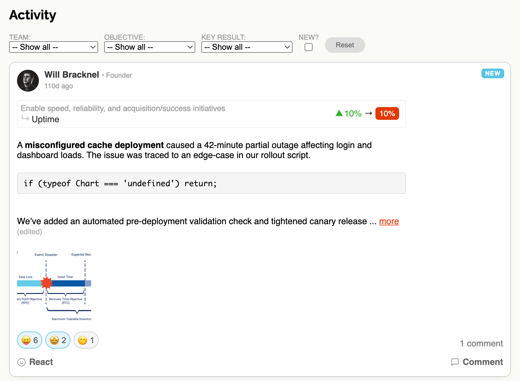
Task: Open the OBJECTIVE filter dropdown
Action: (x=149, y=47)
